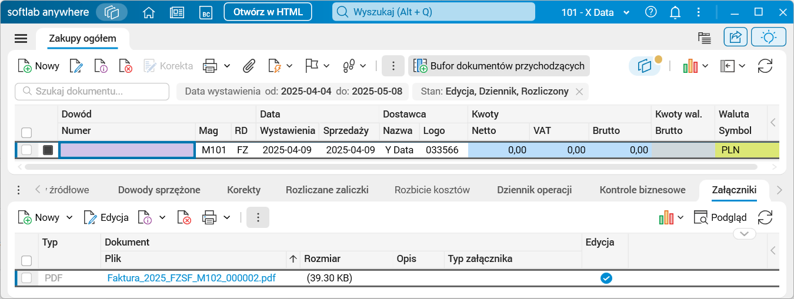Click the footsteps trace icon

(349, 66)
